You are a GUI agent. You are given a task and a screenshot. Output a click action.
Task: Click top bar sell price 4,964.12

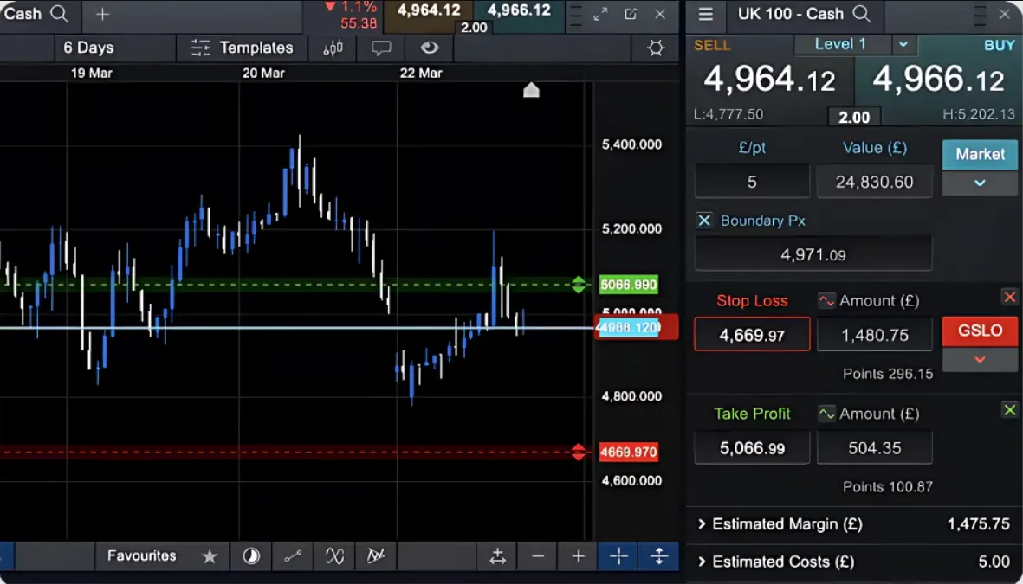coord(429,10)
